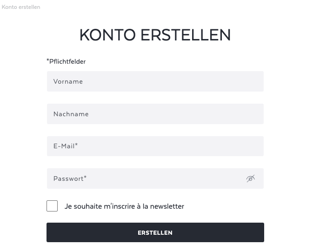The height and width of the screenshot is (251, 313).
Task: Enable the newsletter subscription checkbox
Action: point(52,206)
